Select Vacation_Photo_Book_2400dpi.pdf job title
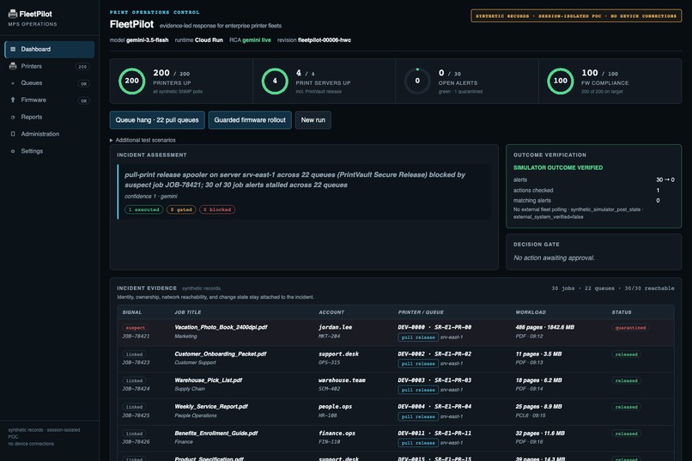This screenshot has height=461, width=692. [x=221, y=327]
